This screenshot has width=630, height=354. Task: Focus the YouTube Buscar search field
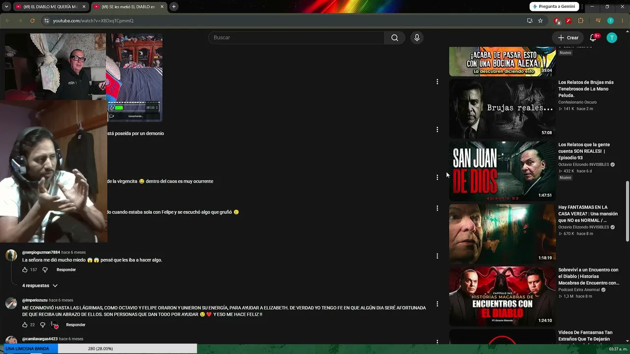[296, 38]
